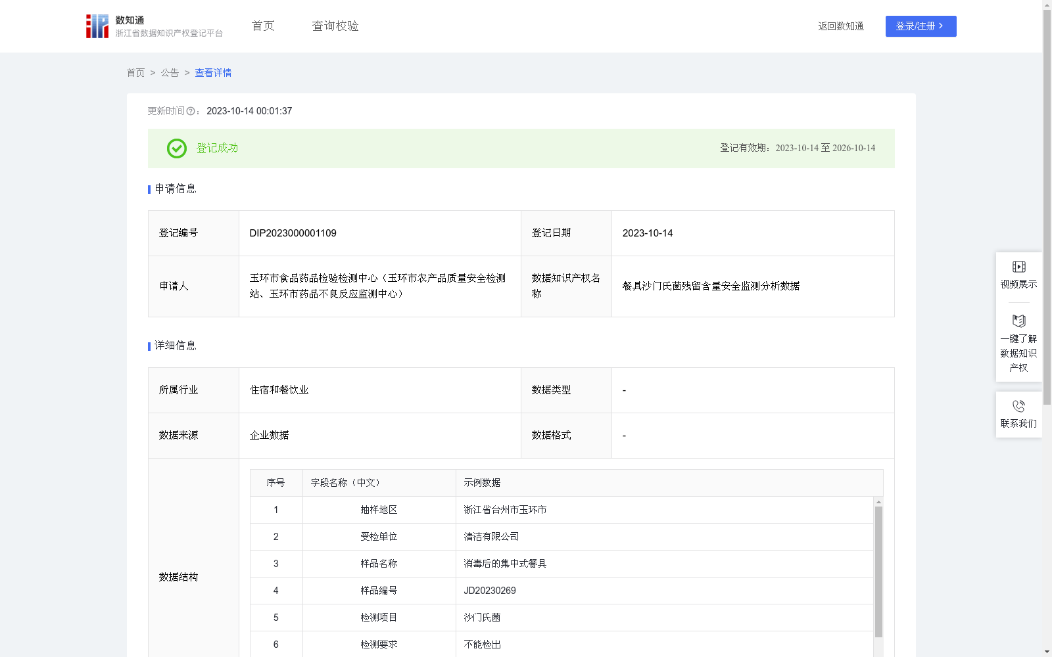Click sample value JD20230269
Viewport: 1052px width, 657px height.
click(x=490, y=591)
